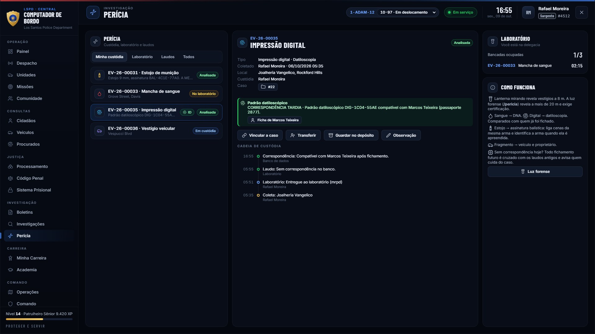
Task: Open Investigações search entry
Action: point(39,224)
